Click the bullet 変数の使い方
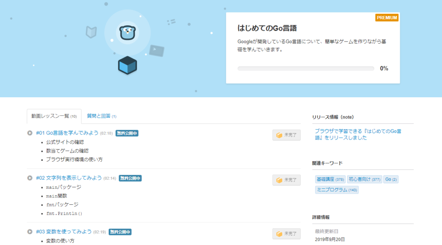 pyautogui.click(x=60, y=241)
